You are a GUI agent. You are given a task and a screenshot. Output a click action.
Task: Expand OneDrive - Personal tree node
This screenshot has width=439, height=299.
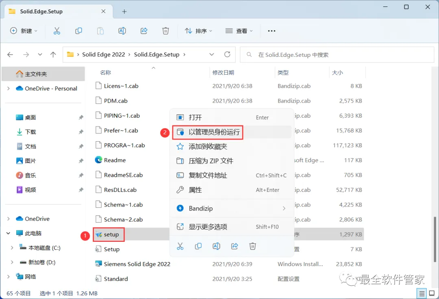[9, 88]
